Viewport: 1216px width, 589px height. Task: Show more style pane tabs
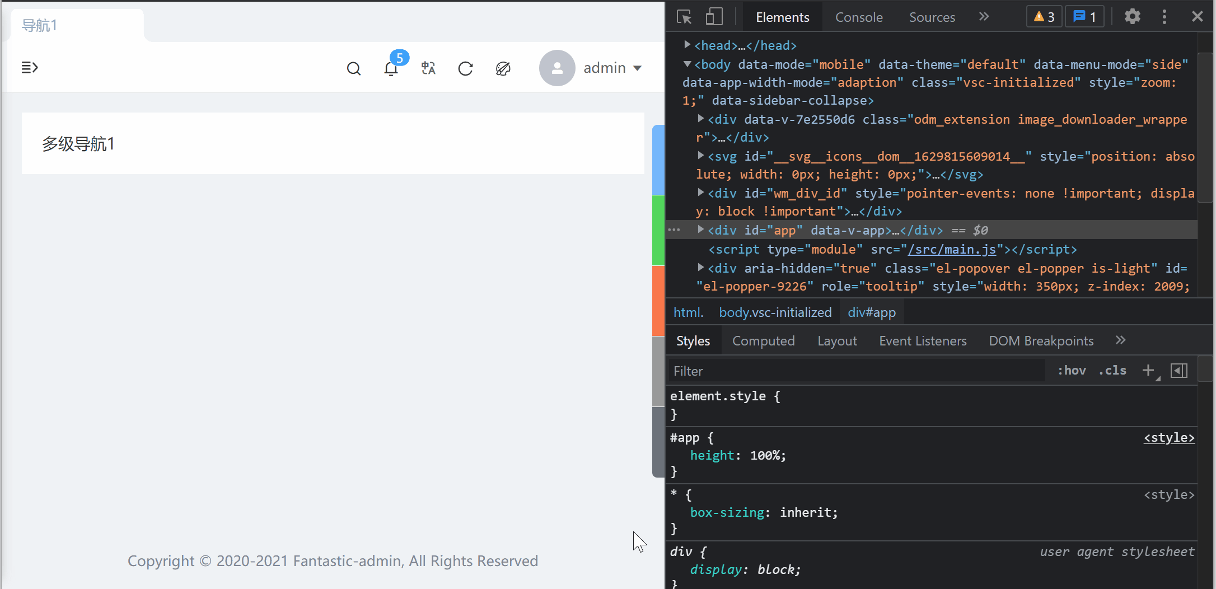tap(1120, 340)
